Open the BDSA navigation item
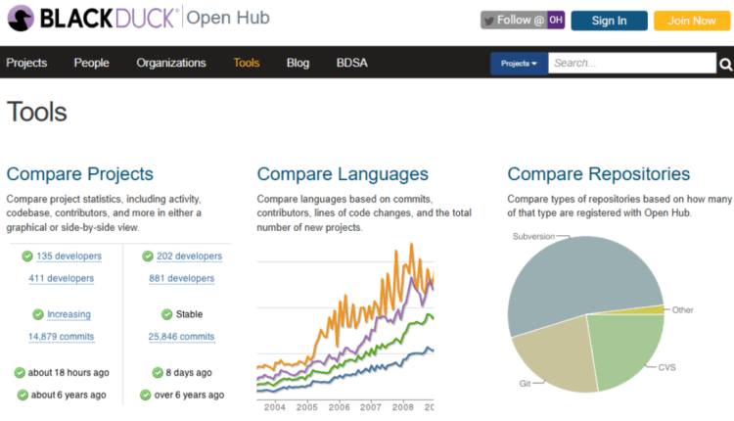734x421 pixels. (x=351, y=63)
